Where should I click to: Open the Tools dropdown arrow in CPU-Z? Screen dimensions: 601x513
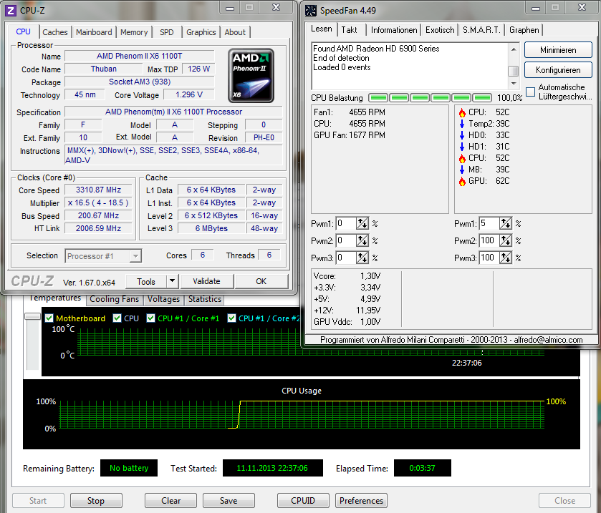pos(173,281)
